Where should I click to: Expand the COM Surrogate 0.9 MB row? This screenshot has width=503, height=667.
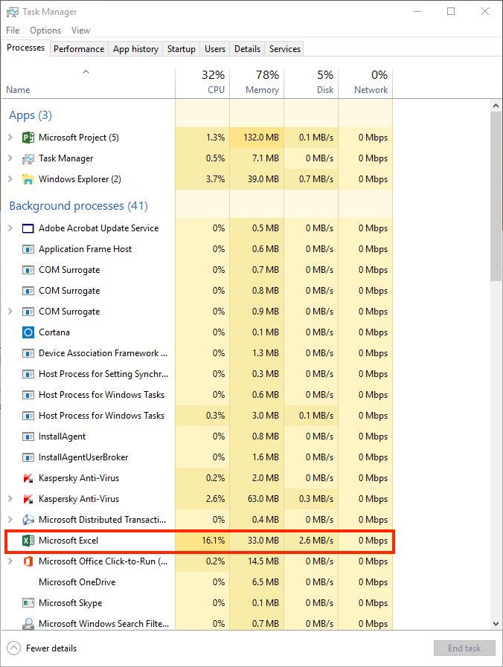(10, 312)
